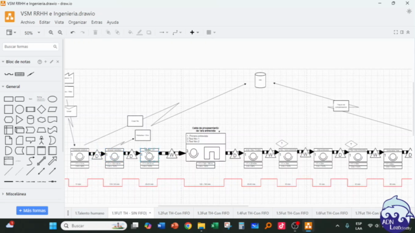415x233 pixels.
Task: Select the actor stick figure shape
Action: [41, 140]
